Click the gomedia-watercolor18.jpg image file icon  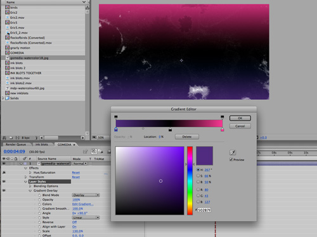[x=8, y=58]
